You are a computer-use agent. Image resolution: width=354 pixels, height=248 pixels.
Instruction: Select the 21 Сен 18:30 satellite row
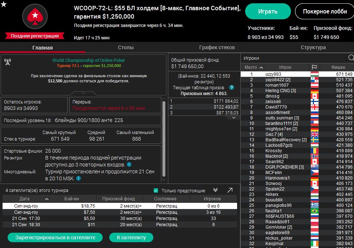click(x=120, y=225)
